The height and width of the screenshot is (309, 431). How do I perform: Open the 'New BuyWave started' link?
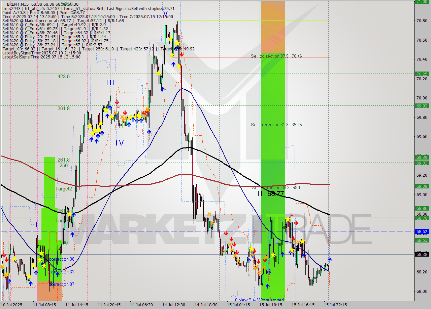pyautogui.click(x=260, y=299)
